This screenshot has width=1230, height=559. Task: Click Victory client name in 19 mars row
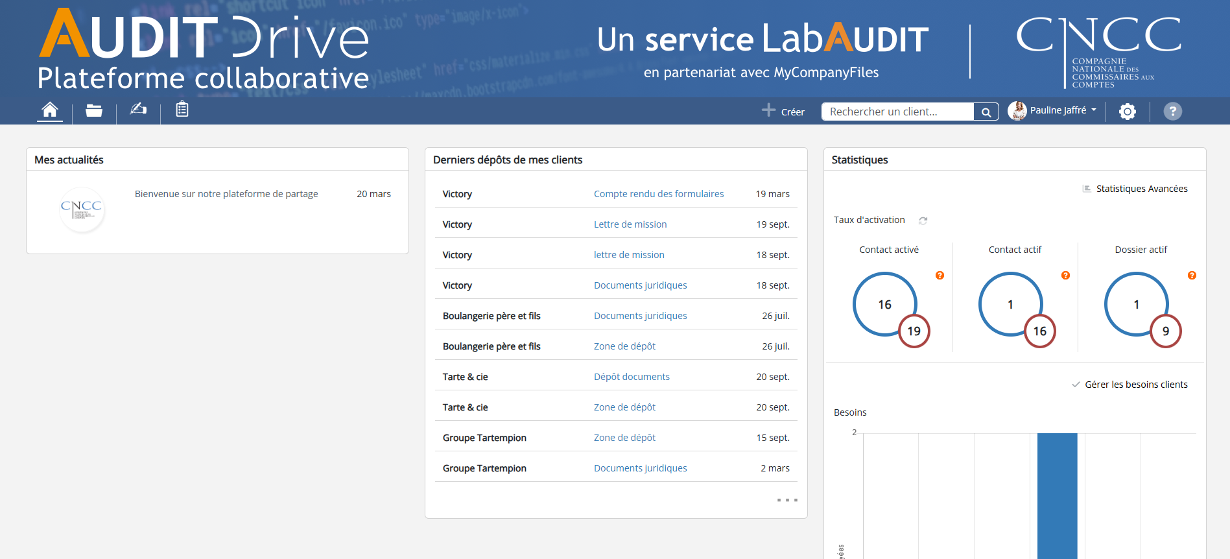click(457, 194)
